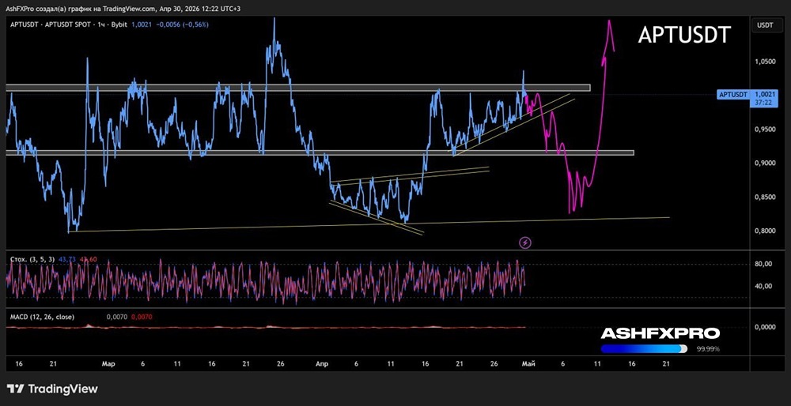Click the Мар date label on time axis
Viewport: 791px width, 406px height.
tap(108, 364)
